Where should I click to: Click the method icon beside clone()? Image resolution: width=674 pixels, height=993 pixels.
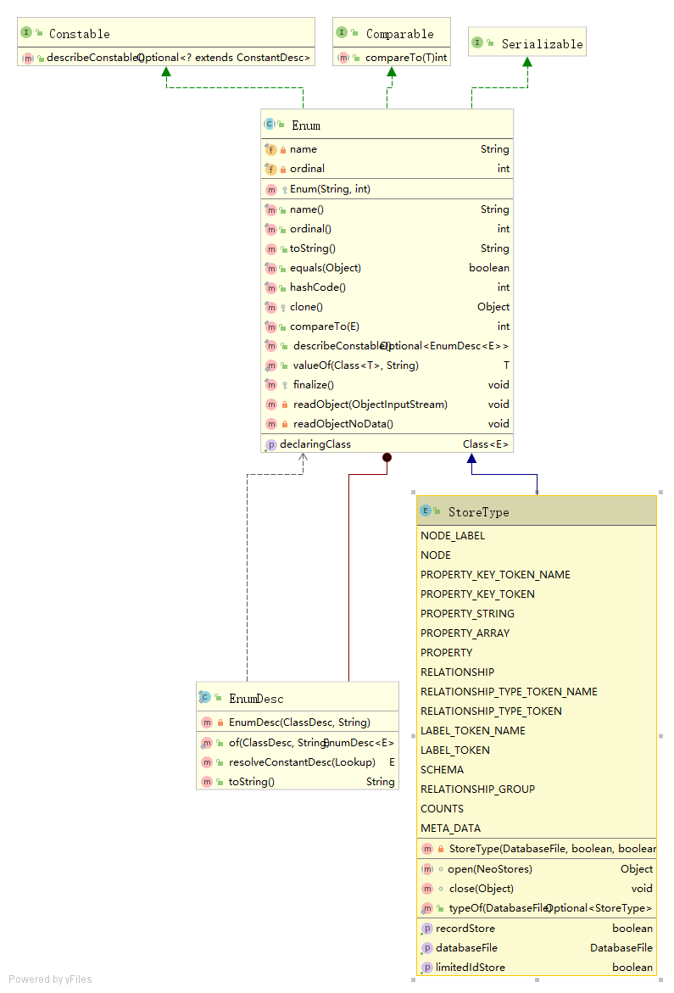click(x=271, y=307)
